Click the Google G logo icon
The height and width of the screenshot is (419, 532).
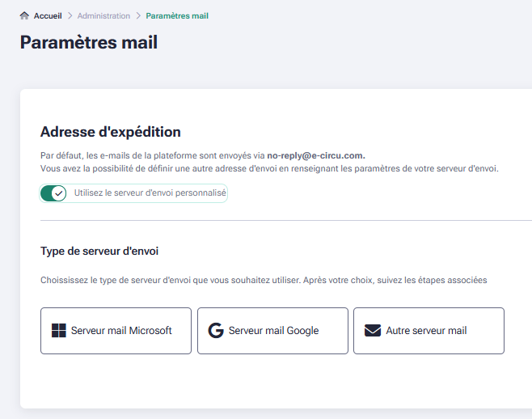[x=215, y=330]
